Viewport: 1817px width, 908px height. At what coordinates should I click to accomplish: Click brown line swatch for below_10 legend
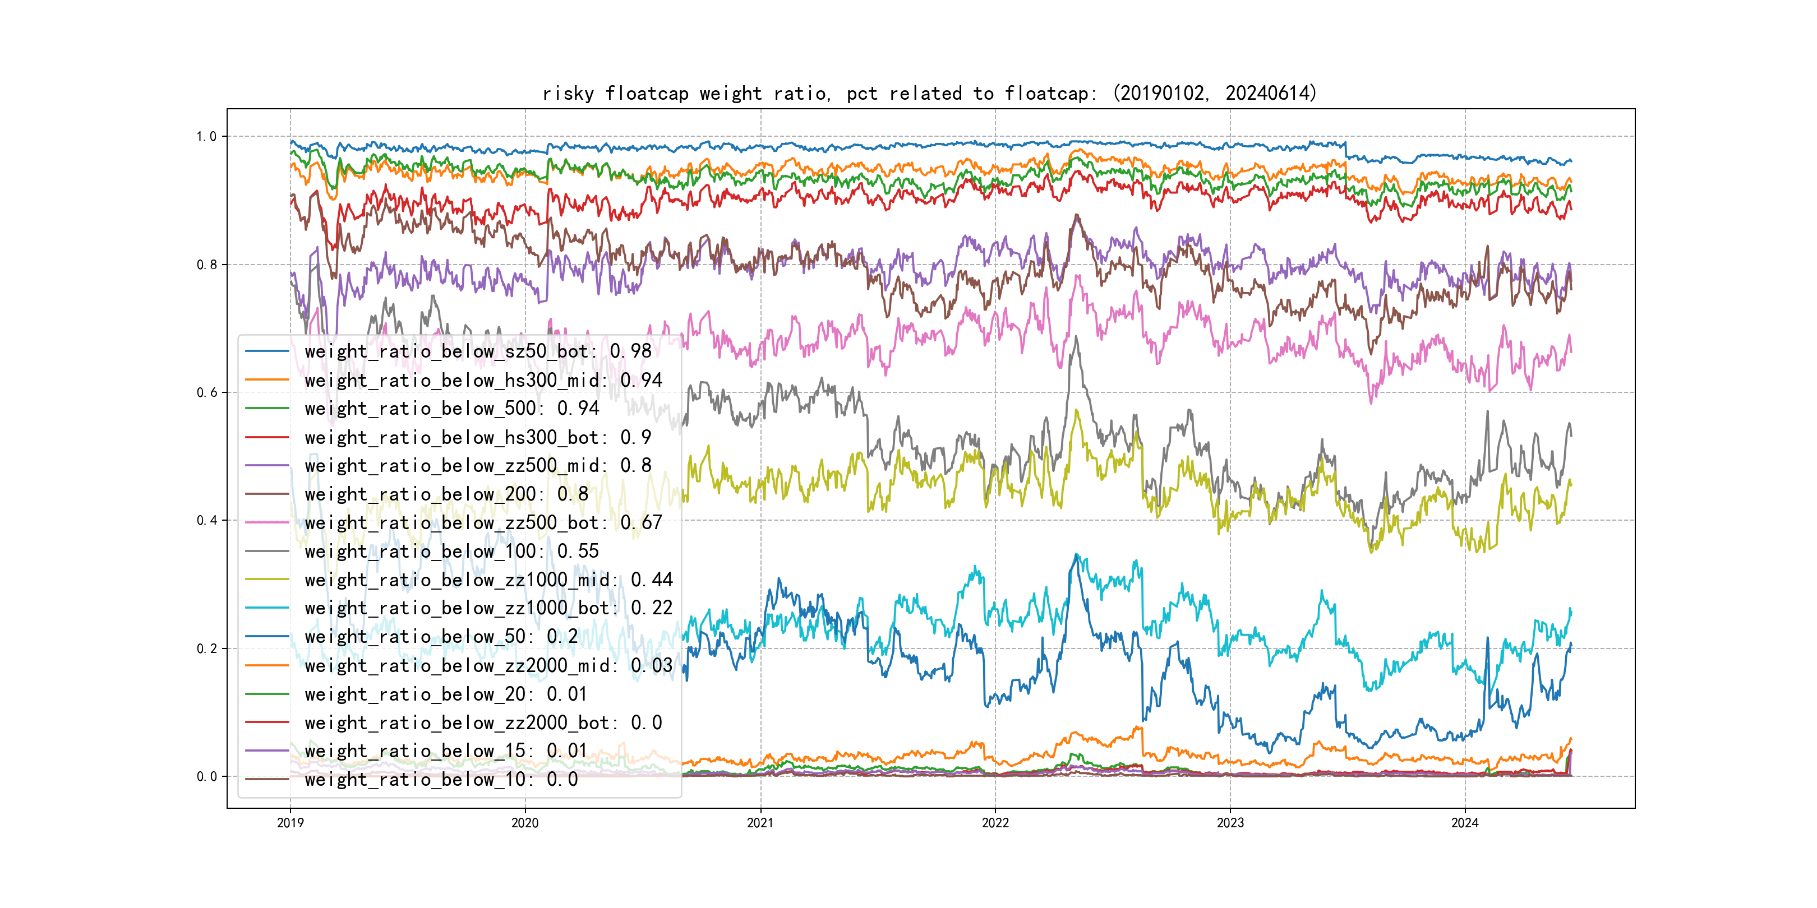tap(266, 780)
